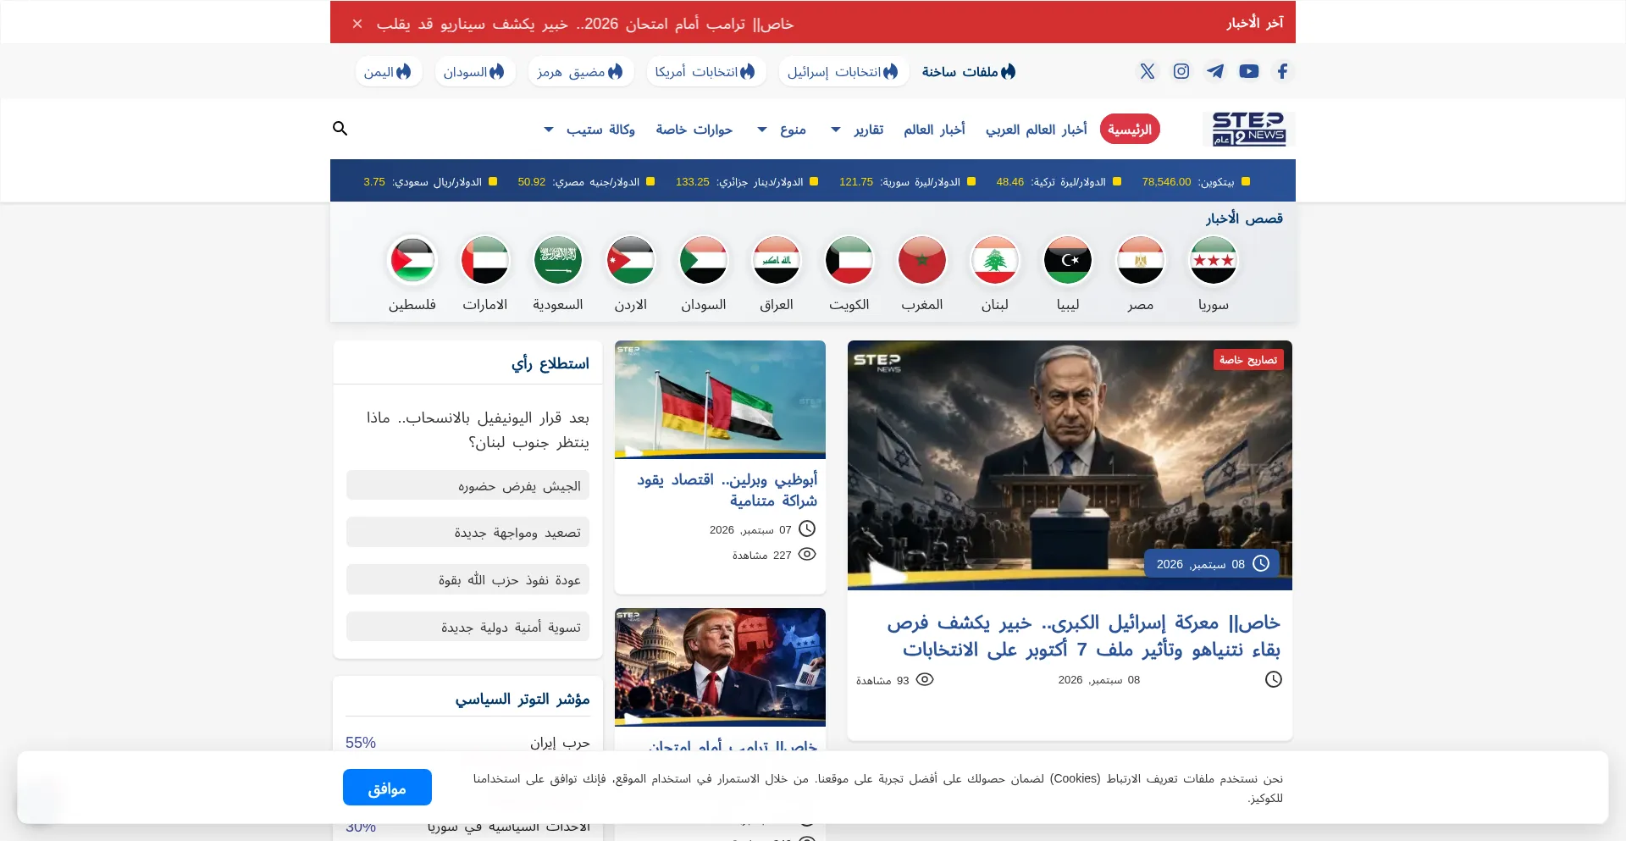Read headline أبوظبي وبرلين.. اقتصاد يقود شراكة
This screenshot has width=1626, height=841.
pos(727,490)
